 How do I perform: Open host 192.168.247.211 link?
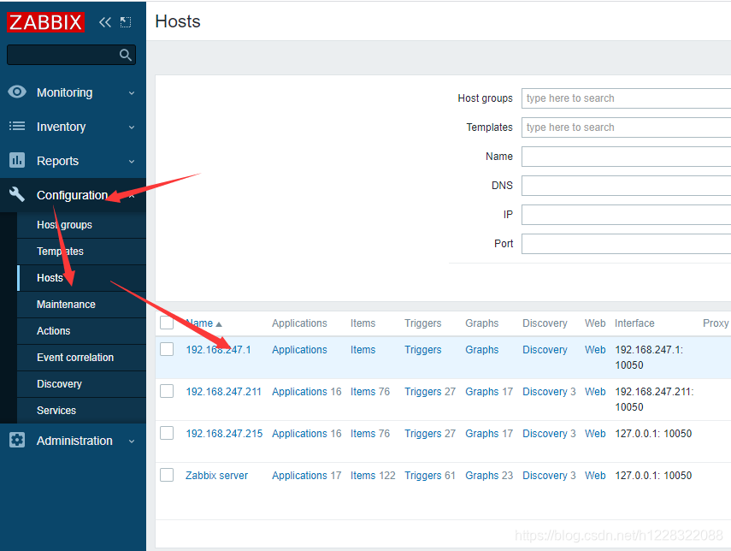223,392
